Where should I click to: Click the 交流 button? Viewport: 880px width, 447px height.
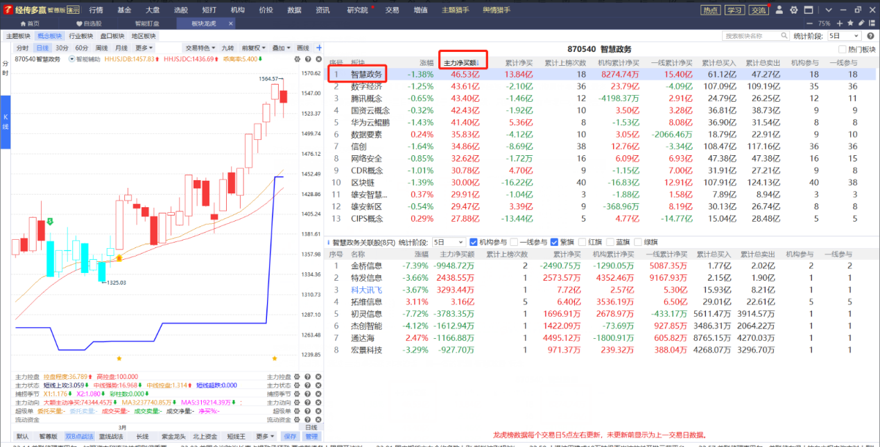pyautogui.click(x=759, y=10)
